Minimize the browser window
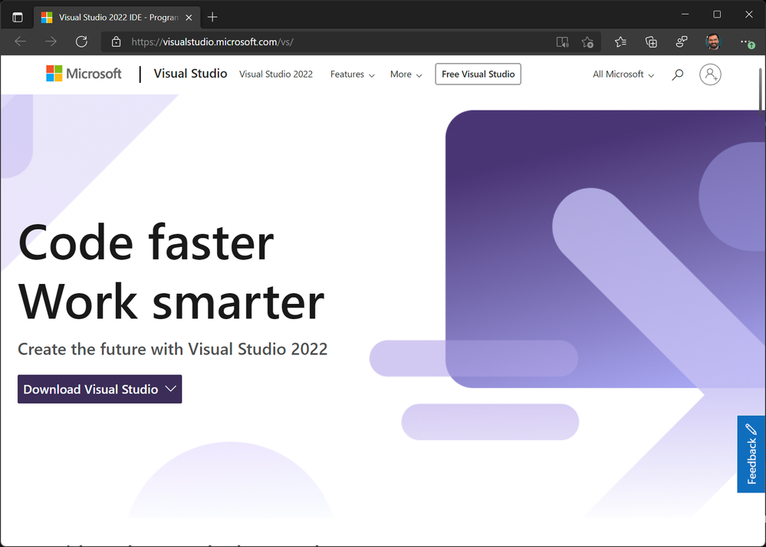Screen dimensions: 766x547 tap(685, 15)
